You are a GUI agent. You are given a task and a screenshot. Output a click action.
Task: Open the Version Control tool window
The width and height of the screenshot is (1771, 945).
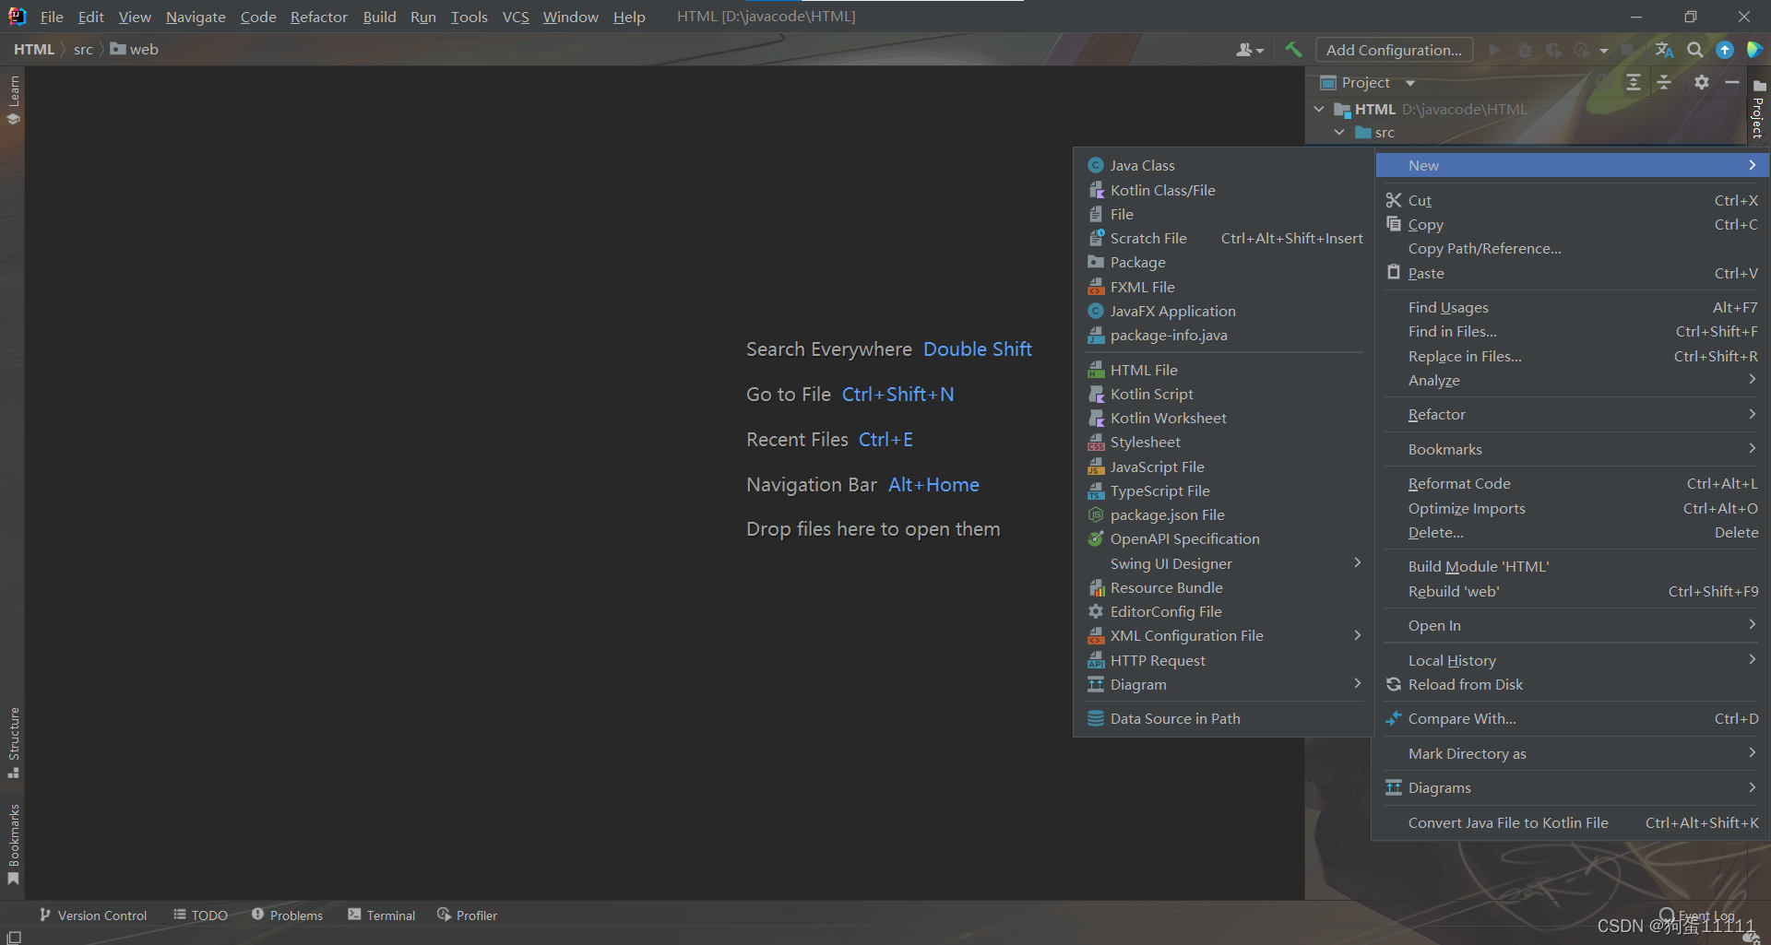(93, 915)
